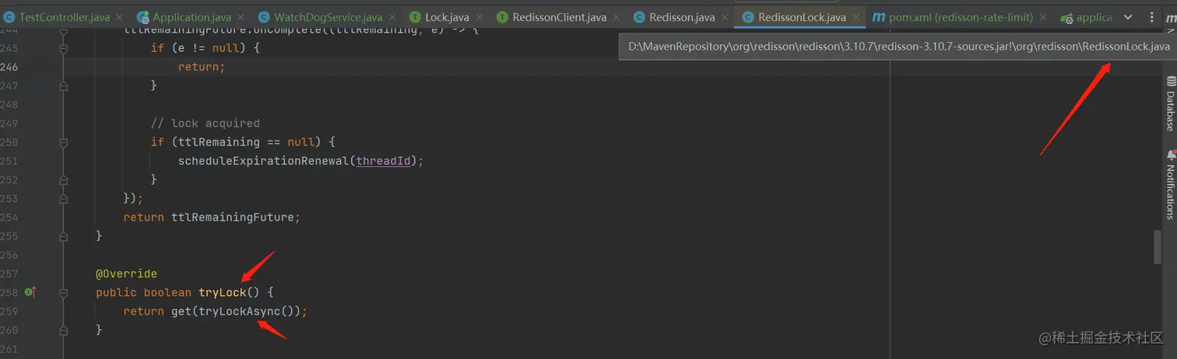This screenshot has width=1177, height=359.
Task: Click the 'return;' statement on line 246
Action: pyautogui.click(x=202, y=67)
